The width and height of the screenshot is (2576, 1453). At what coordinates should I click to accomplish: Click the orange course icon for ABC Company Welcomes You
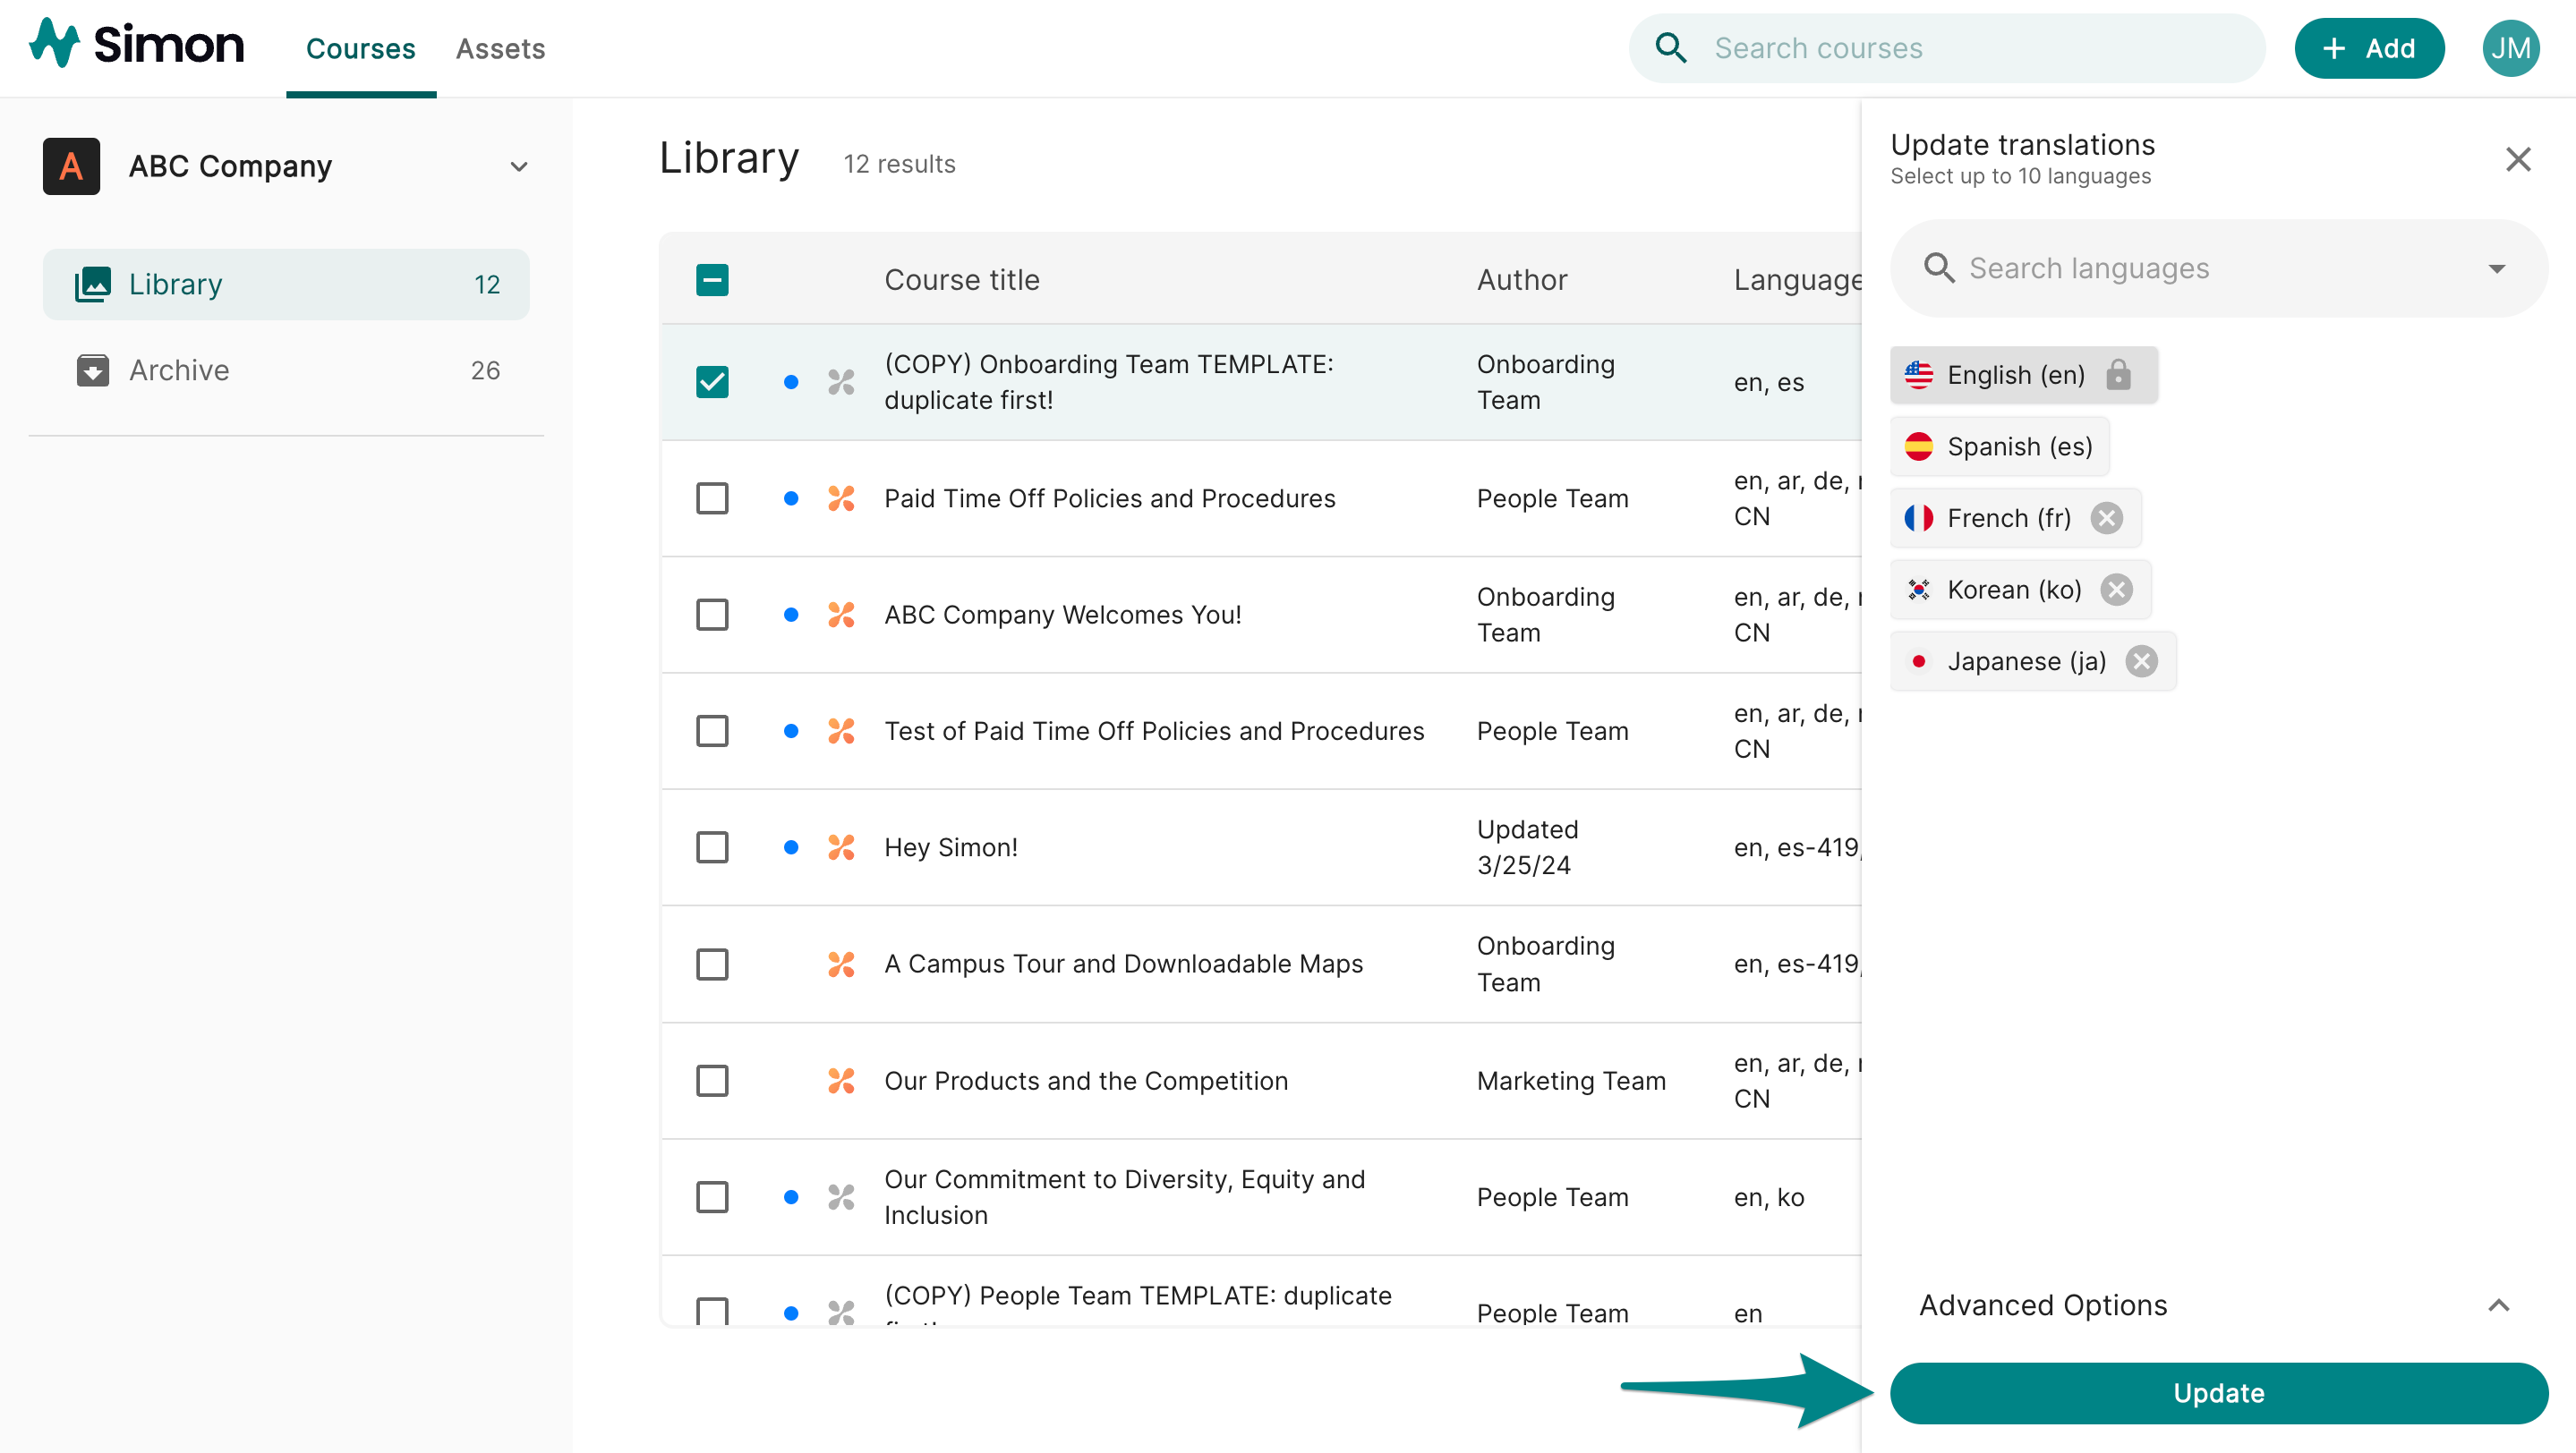coord(841,615)
